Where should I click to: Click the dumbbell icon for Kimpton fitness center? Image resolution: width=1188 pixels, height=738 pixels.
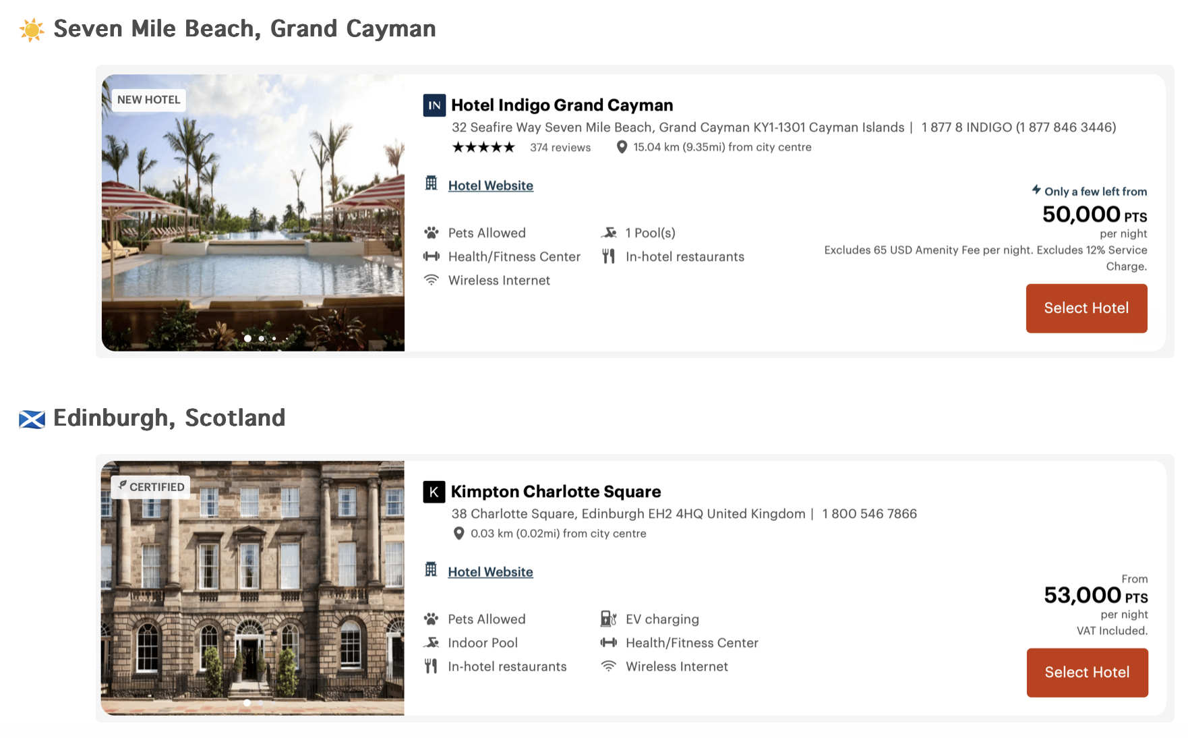tap(609, 643)
